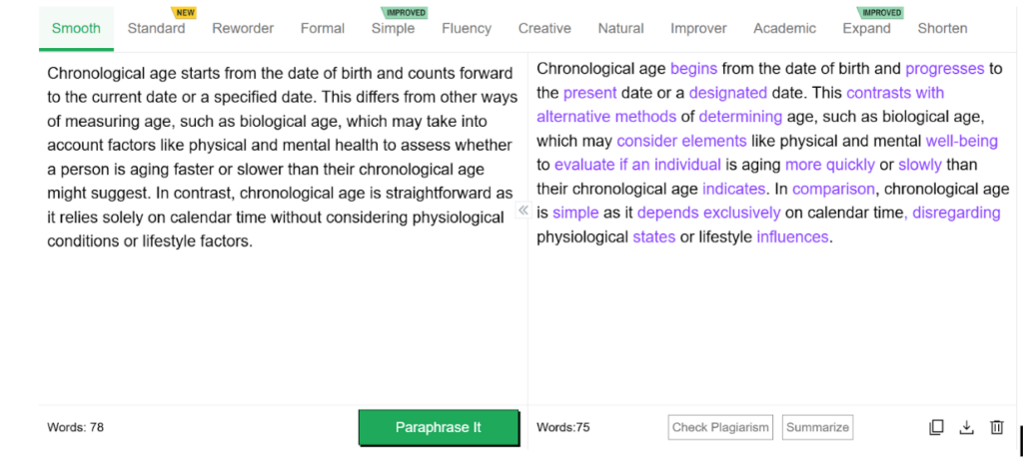
Task: Collapse panel with double chevron arrow
Action: tap(522, 211)
